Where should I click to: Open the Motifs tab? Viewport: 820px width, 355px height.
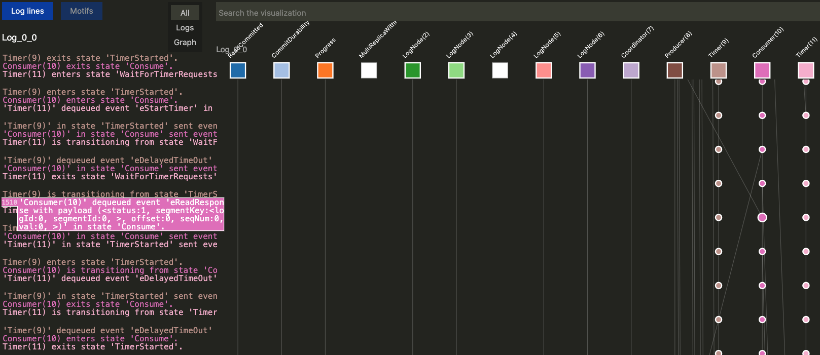click(x=82, y=11)
